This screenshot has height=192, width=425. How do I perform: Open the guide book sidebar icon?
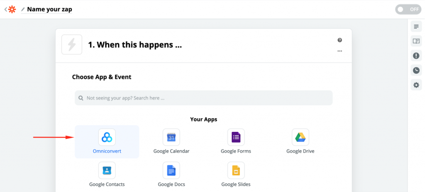[416, 41]
